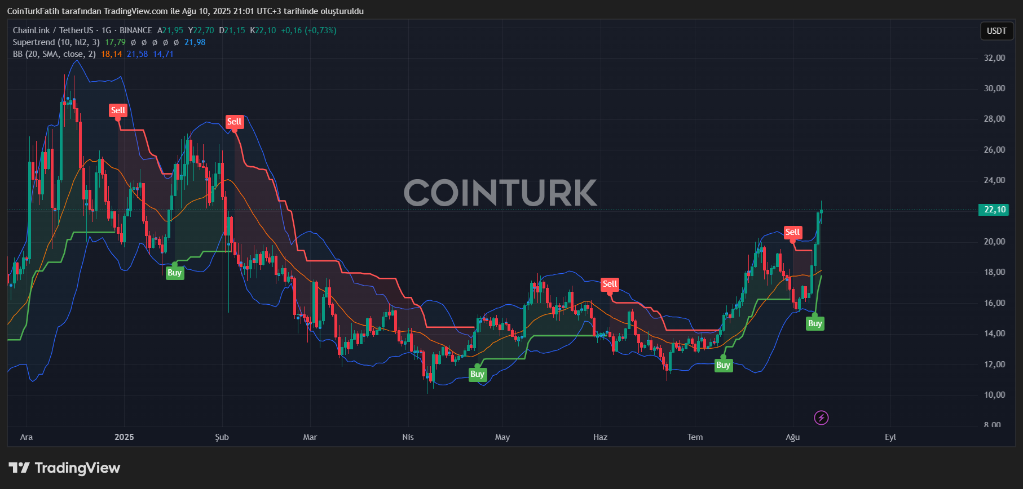Click the Buy marker in late April
The height and width of the screenshot is (489, 1023).
(477, 374)
